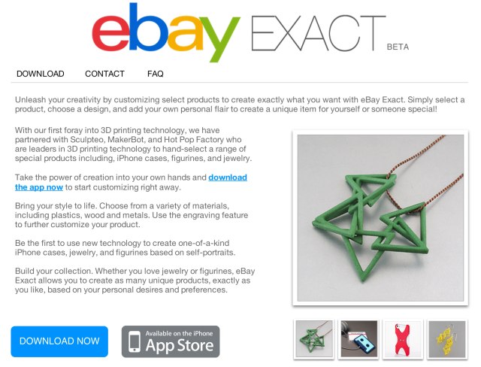Open the CONTACT menu item
481x367 pixels.
[x=104, y=74]
